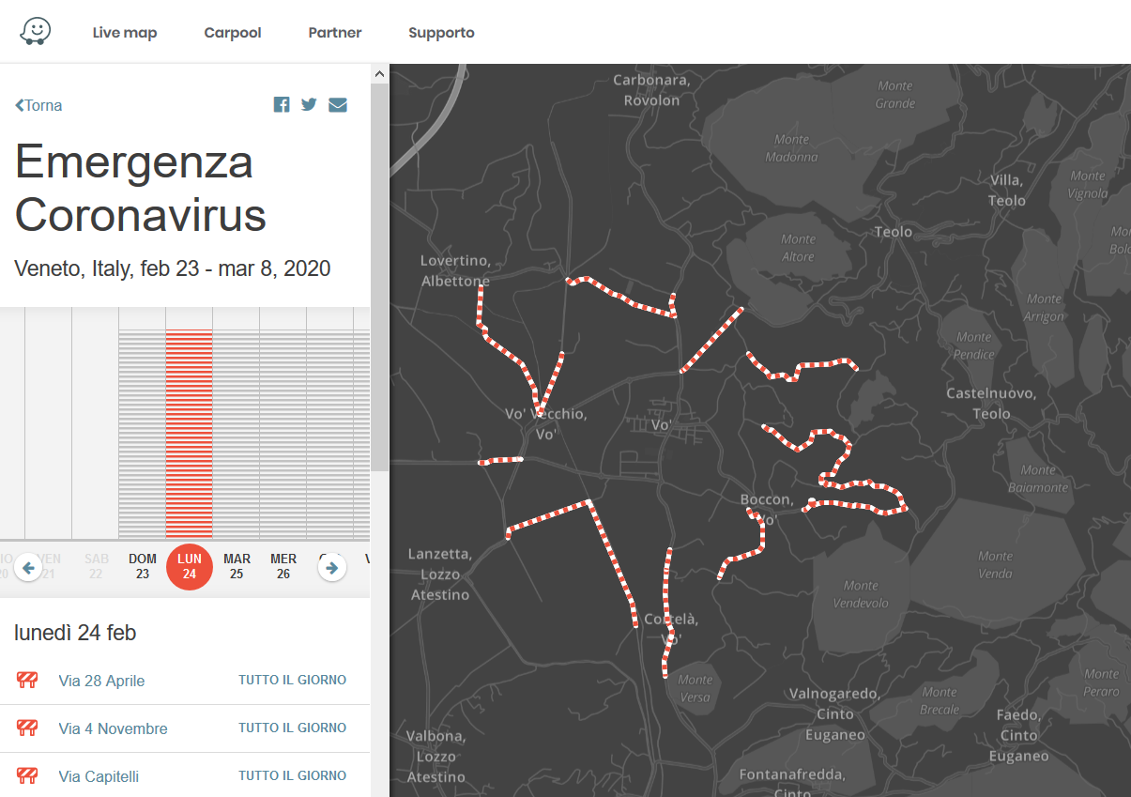This screenshot has height=797, width=1131.
Task: Open the Supporto menu
Action: click(x=441, y=32)
